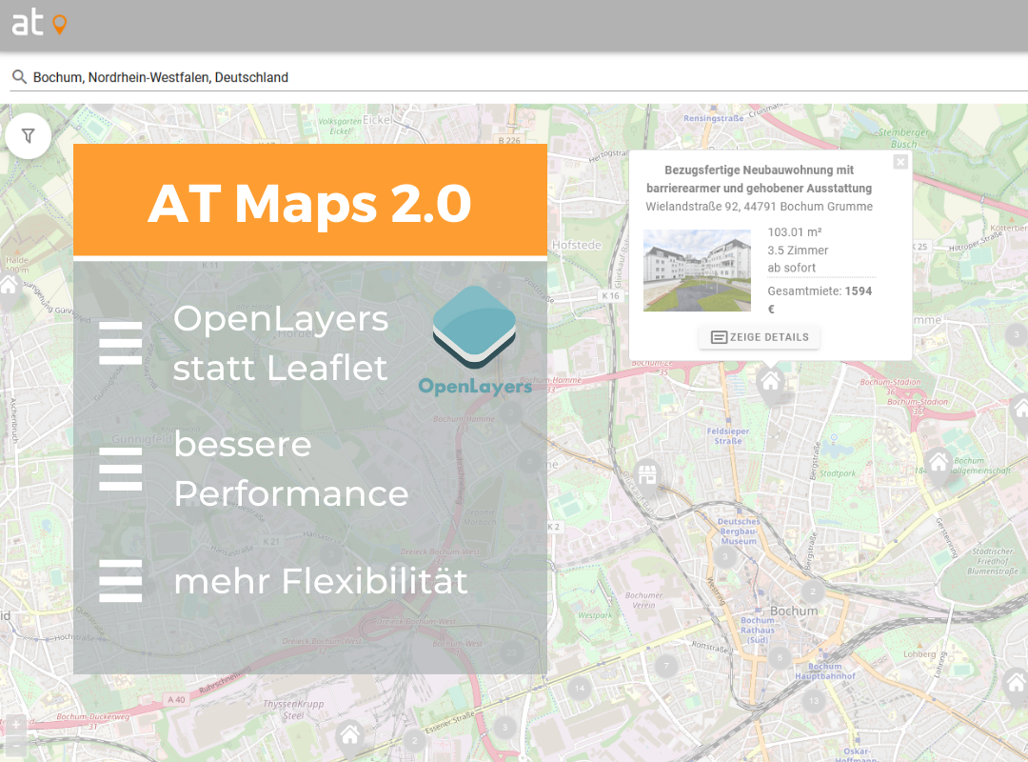
Task: Expand cluster 3 at Deutsches Bergbau-Museum
Action: 726,556
